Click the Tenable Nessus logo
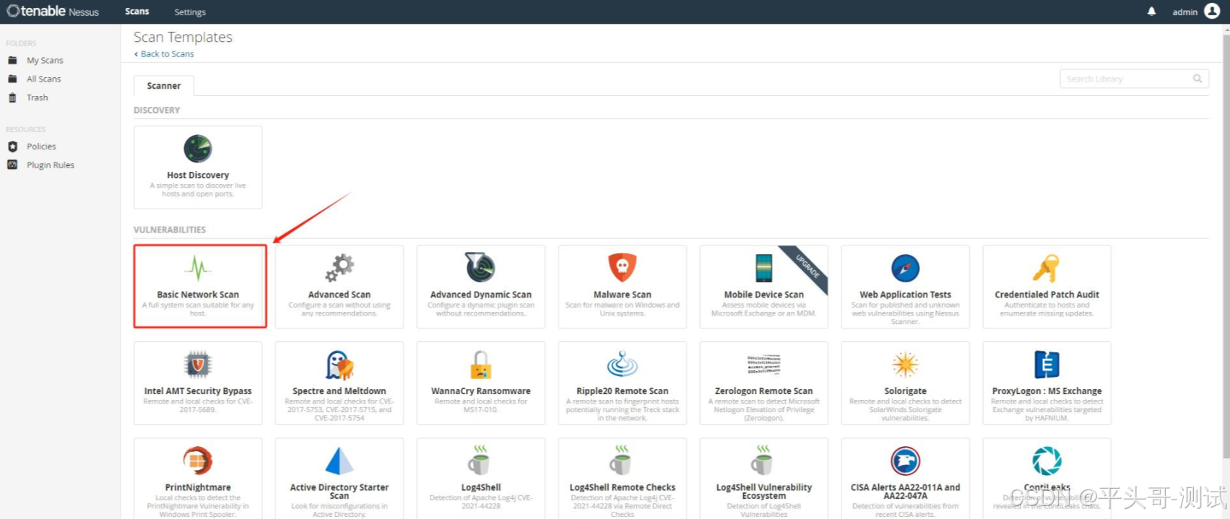 coord(53,11)
